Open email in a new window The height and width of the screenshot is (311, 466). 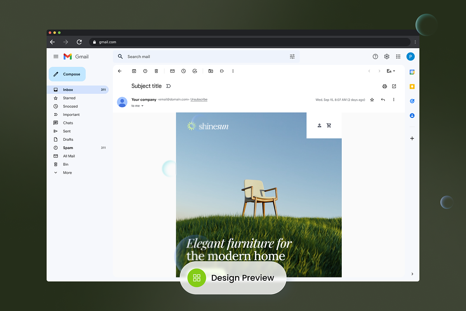pos(394,86)
